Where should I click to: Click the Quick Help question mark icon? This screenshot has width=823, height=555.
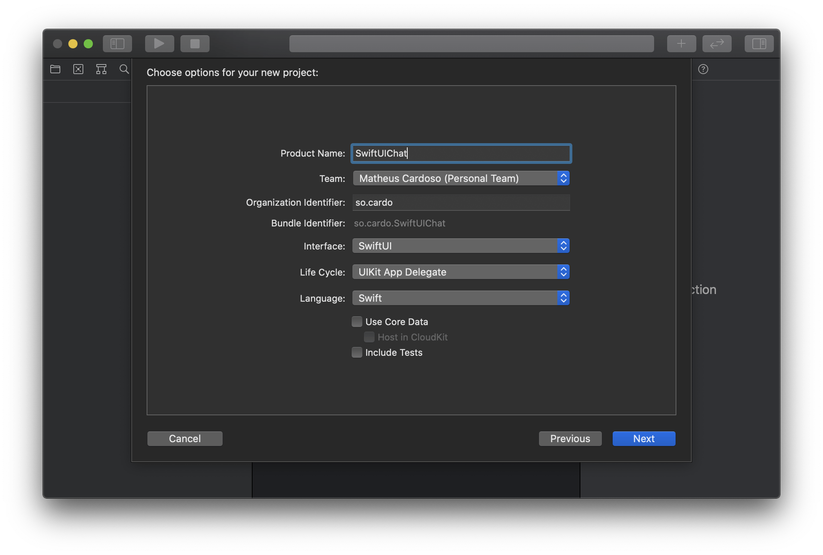coord(703,69)
